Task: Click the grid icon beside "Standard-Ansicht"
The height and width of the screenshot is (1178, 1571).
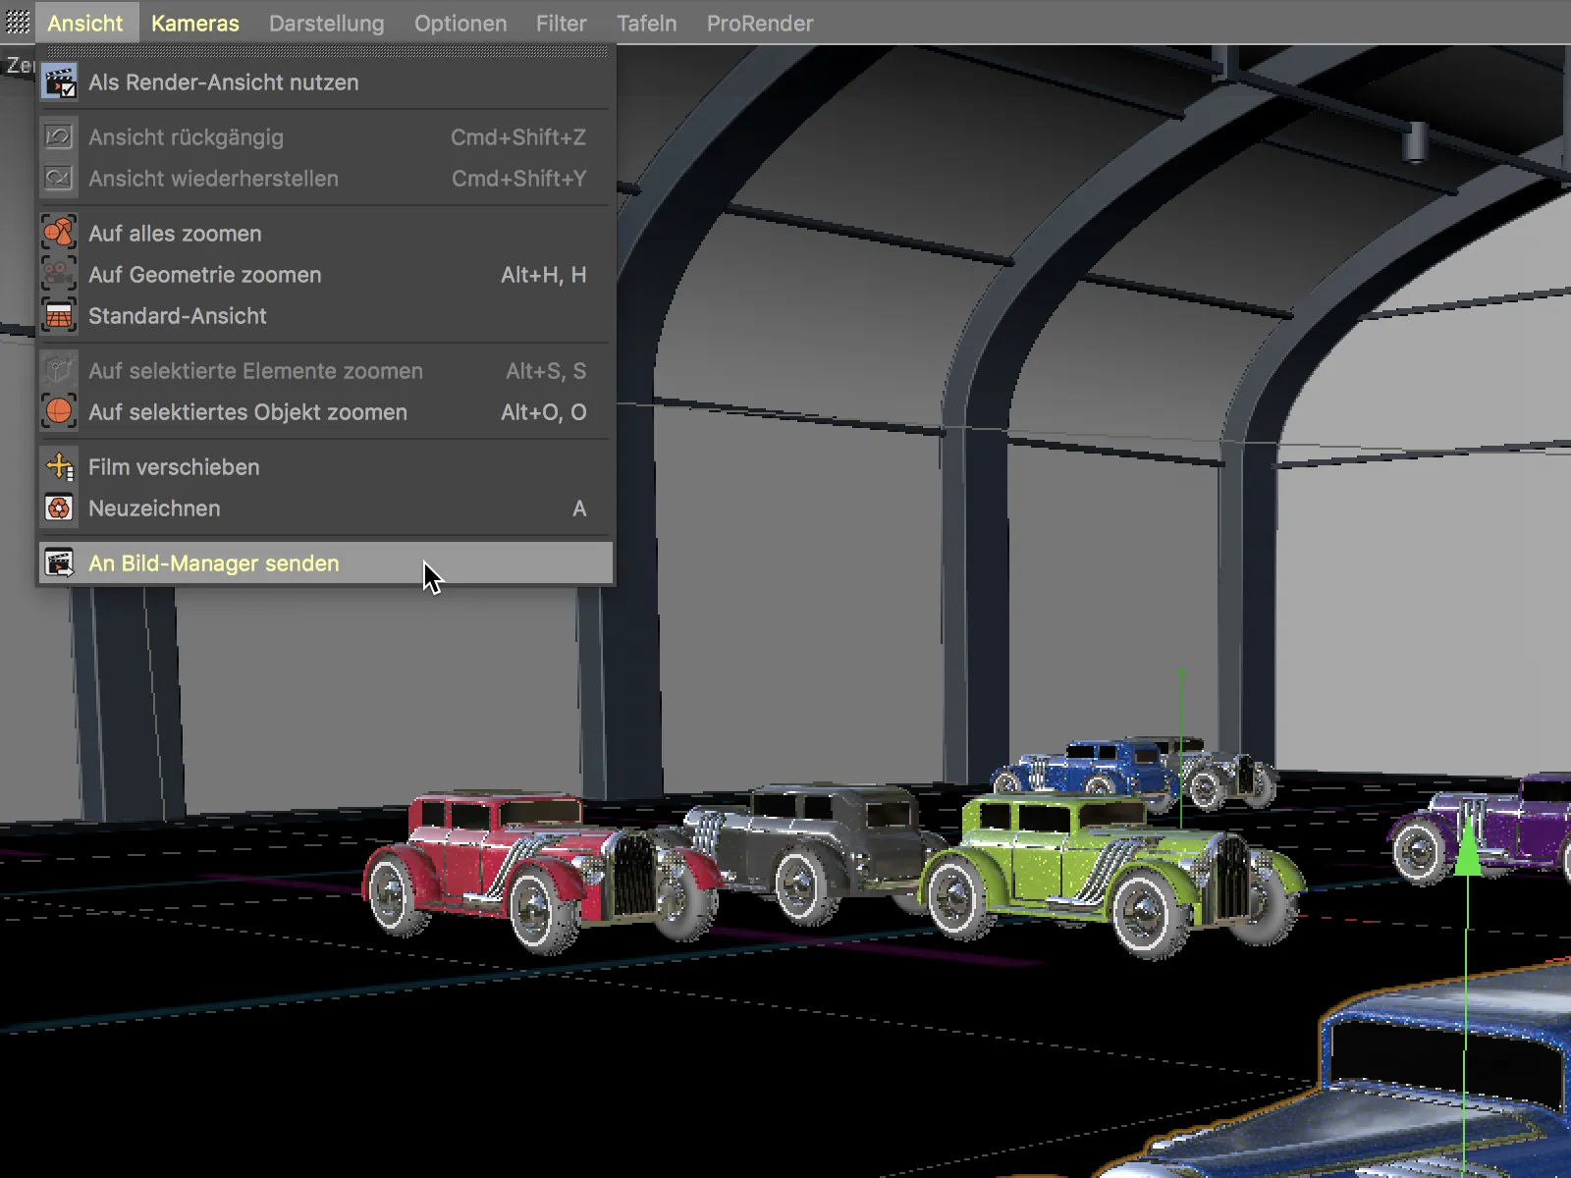Action: [x=59, y=315]
